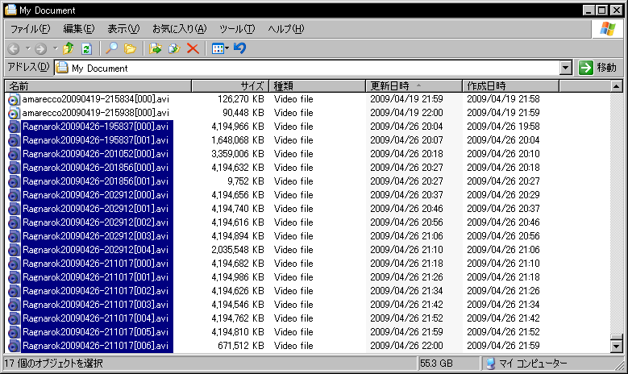Click icon of Ragnarok20090426-201856[000].avi
The image size is (628, 374).
tap(14, 168)
